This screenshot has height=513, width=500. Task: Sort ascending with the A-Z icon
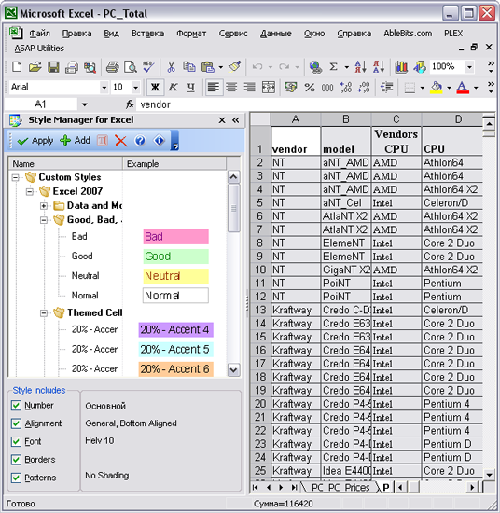360,67
